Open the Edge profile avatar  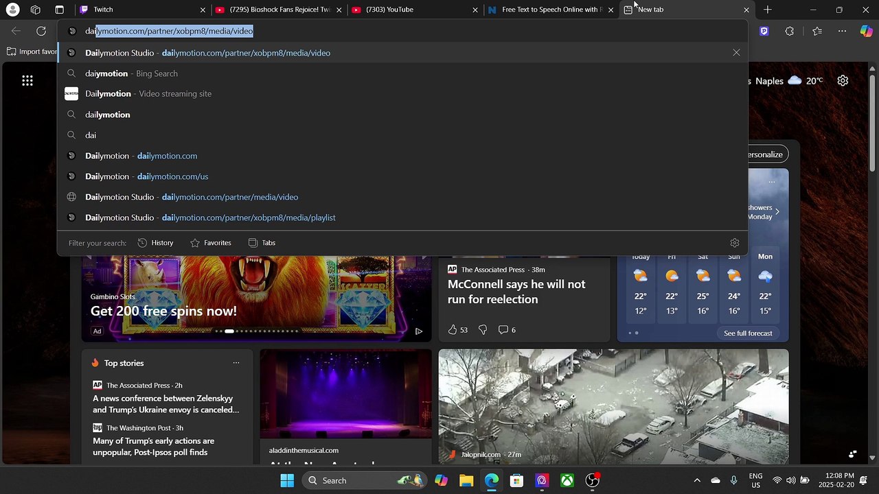pos(12,10)
